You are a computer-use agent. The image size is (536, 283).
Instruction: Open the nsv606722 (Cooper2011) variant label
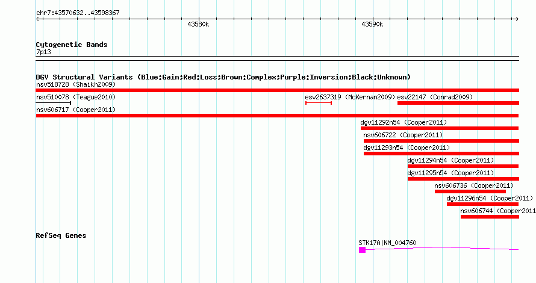(403, 135)
